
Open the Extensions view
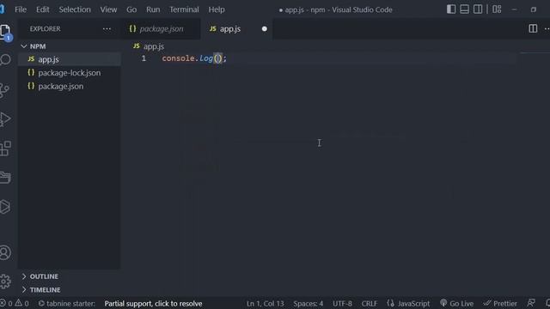pyautogui.click(x=5, y=148)
